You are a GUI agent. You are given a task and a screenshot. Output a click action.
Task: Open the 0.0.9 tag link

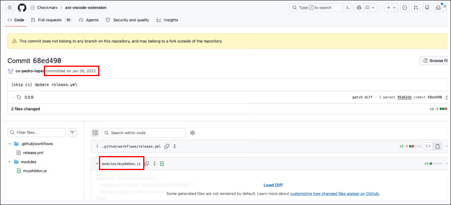click(29, 97)
